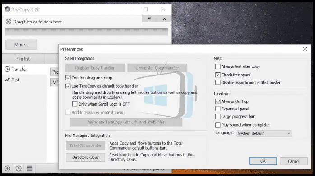Disable the Always On Top checkbox
315x176 pixels.
pyautogui.click(x=218, y=101)
